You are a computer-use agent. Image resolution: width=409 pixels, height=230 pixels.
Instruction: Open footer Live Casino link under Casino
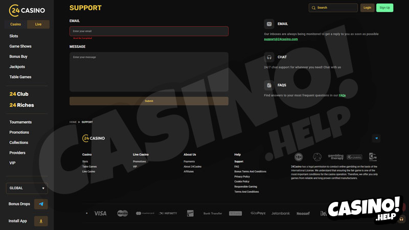88,172
